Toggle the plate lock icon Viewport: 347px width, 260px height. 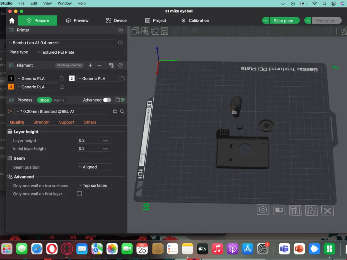tap(279, 210)
